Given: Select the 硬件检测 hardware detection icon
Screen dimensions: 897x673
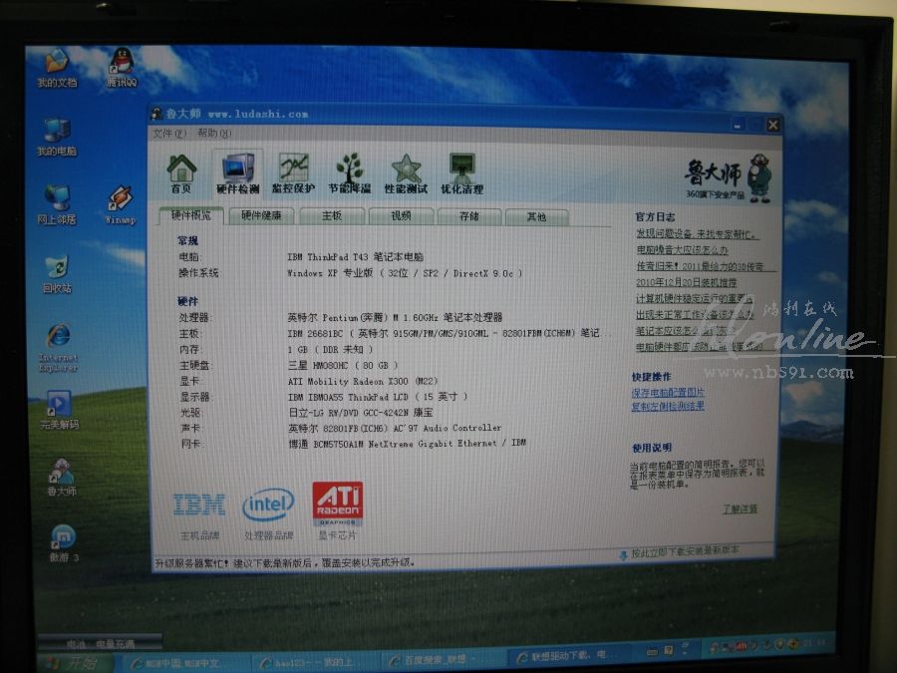Looking at the screenshot, I should click(237, 173).
